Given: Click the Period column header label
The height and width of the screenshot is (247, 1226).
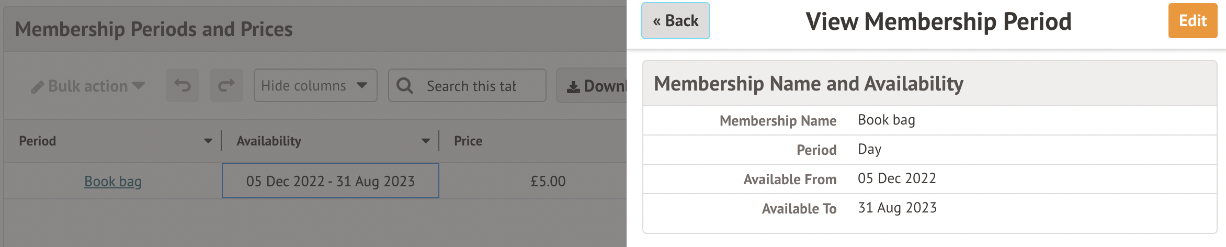Looking at the screenshot, I should pos(38,141).
